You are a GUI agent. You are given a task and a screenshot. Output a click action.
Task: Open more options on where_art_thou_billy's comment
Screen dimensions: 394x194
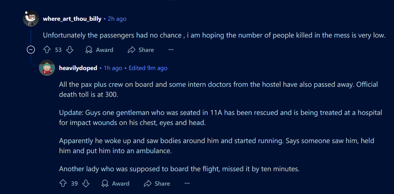pos(171,50)
